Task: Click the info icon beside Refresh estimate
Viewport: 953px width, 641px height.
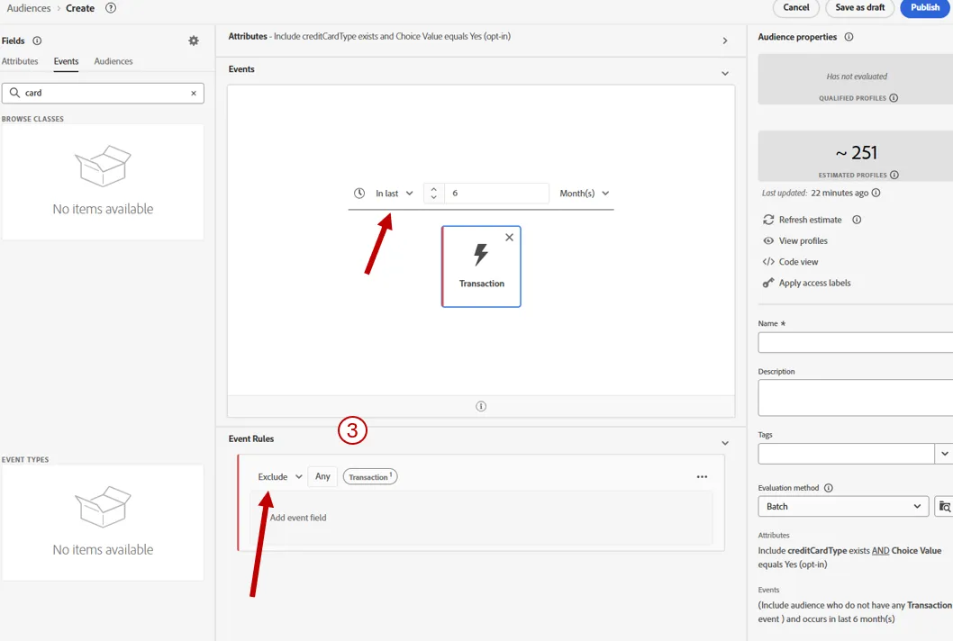Action: (x=857, y=220)
